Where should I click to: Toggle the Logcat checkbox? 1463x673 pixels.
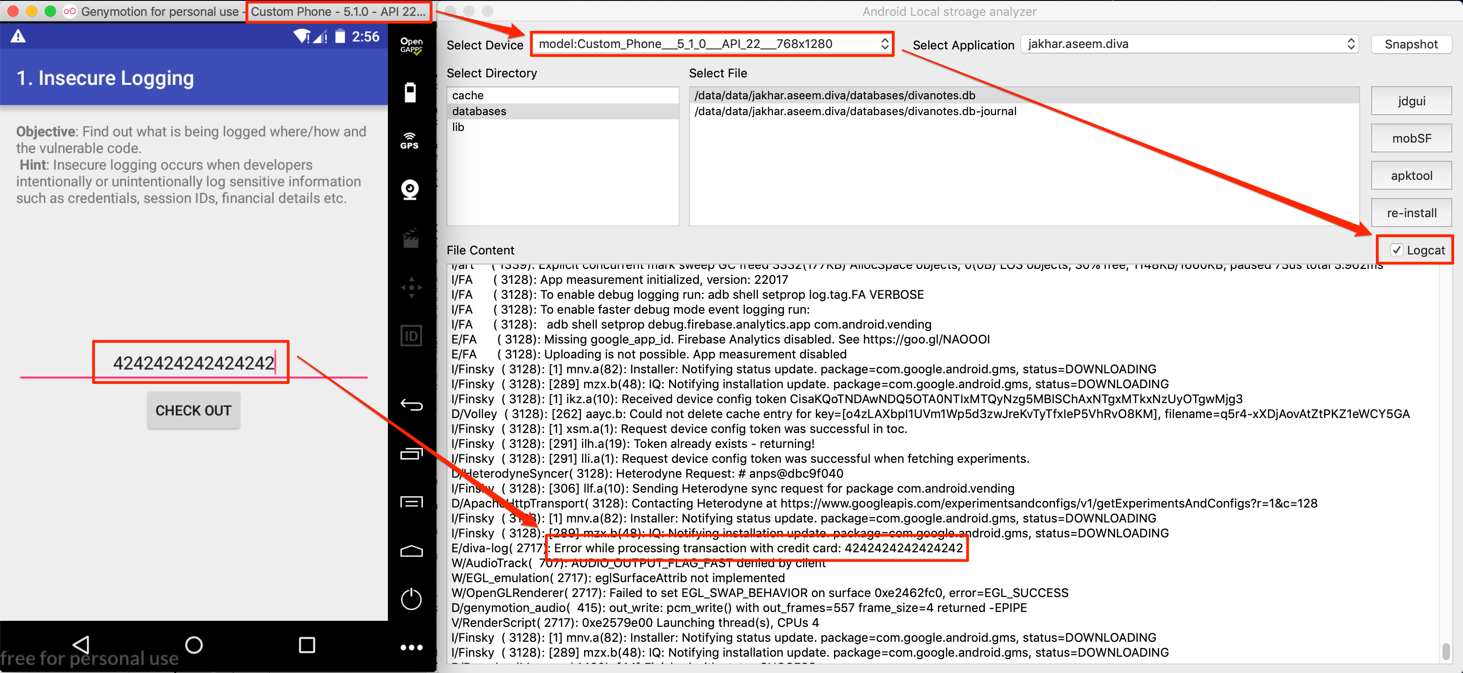point(1396,250)
